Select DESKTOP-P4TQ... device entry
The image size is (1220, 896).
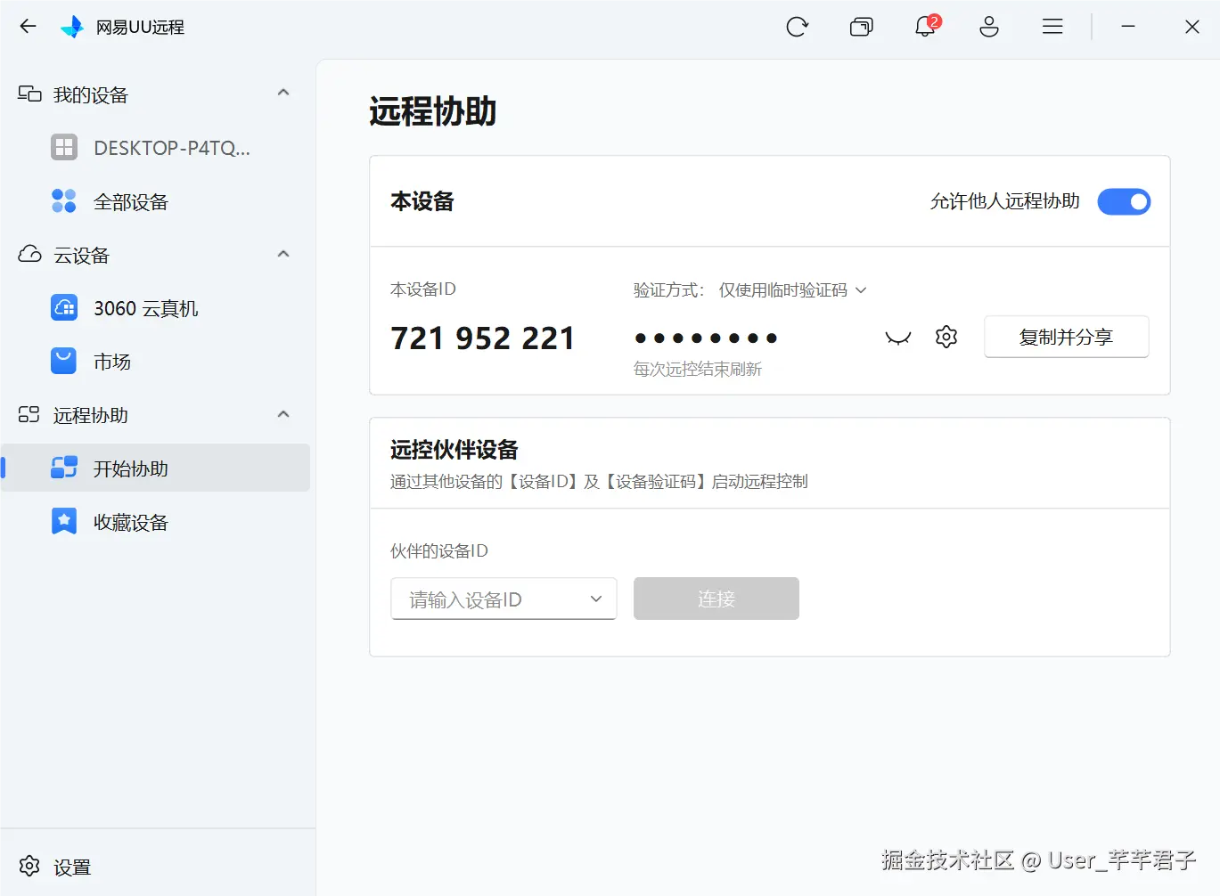(x=156, y=147)
